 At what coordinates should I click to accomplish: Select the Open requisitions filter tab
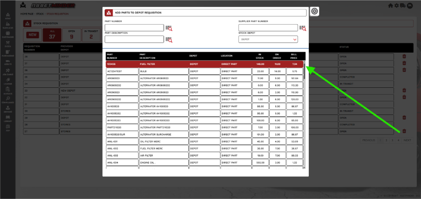click(71, 35)
